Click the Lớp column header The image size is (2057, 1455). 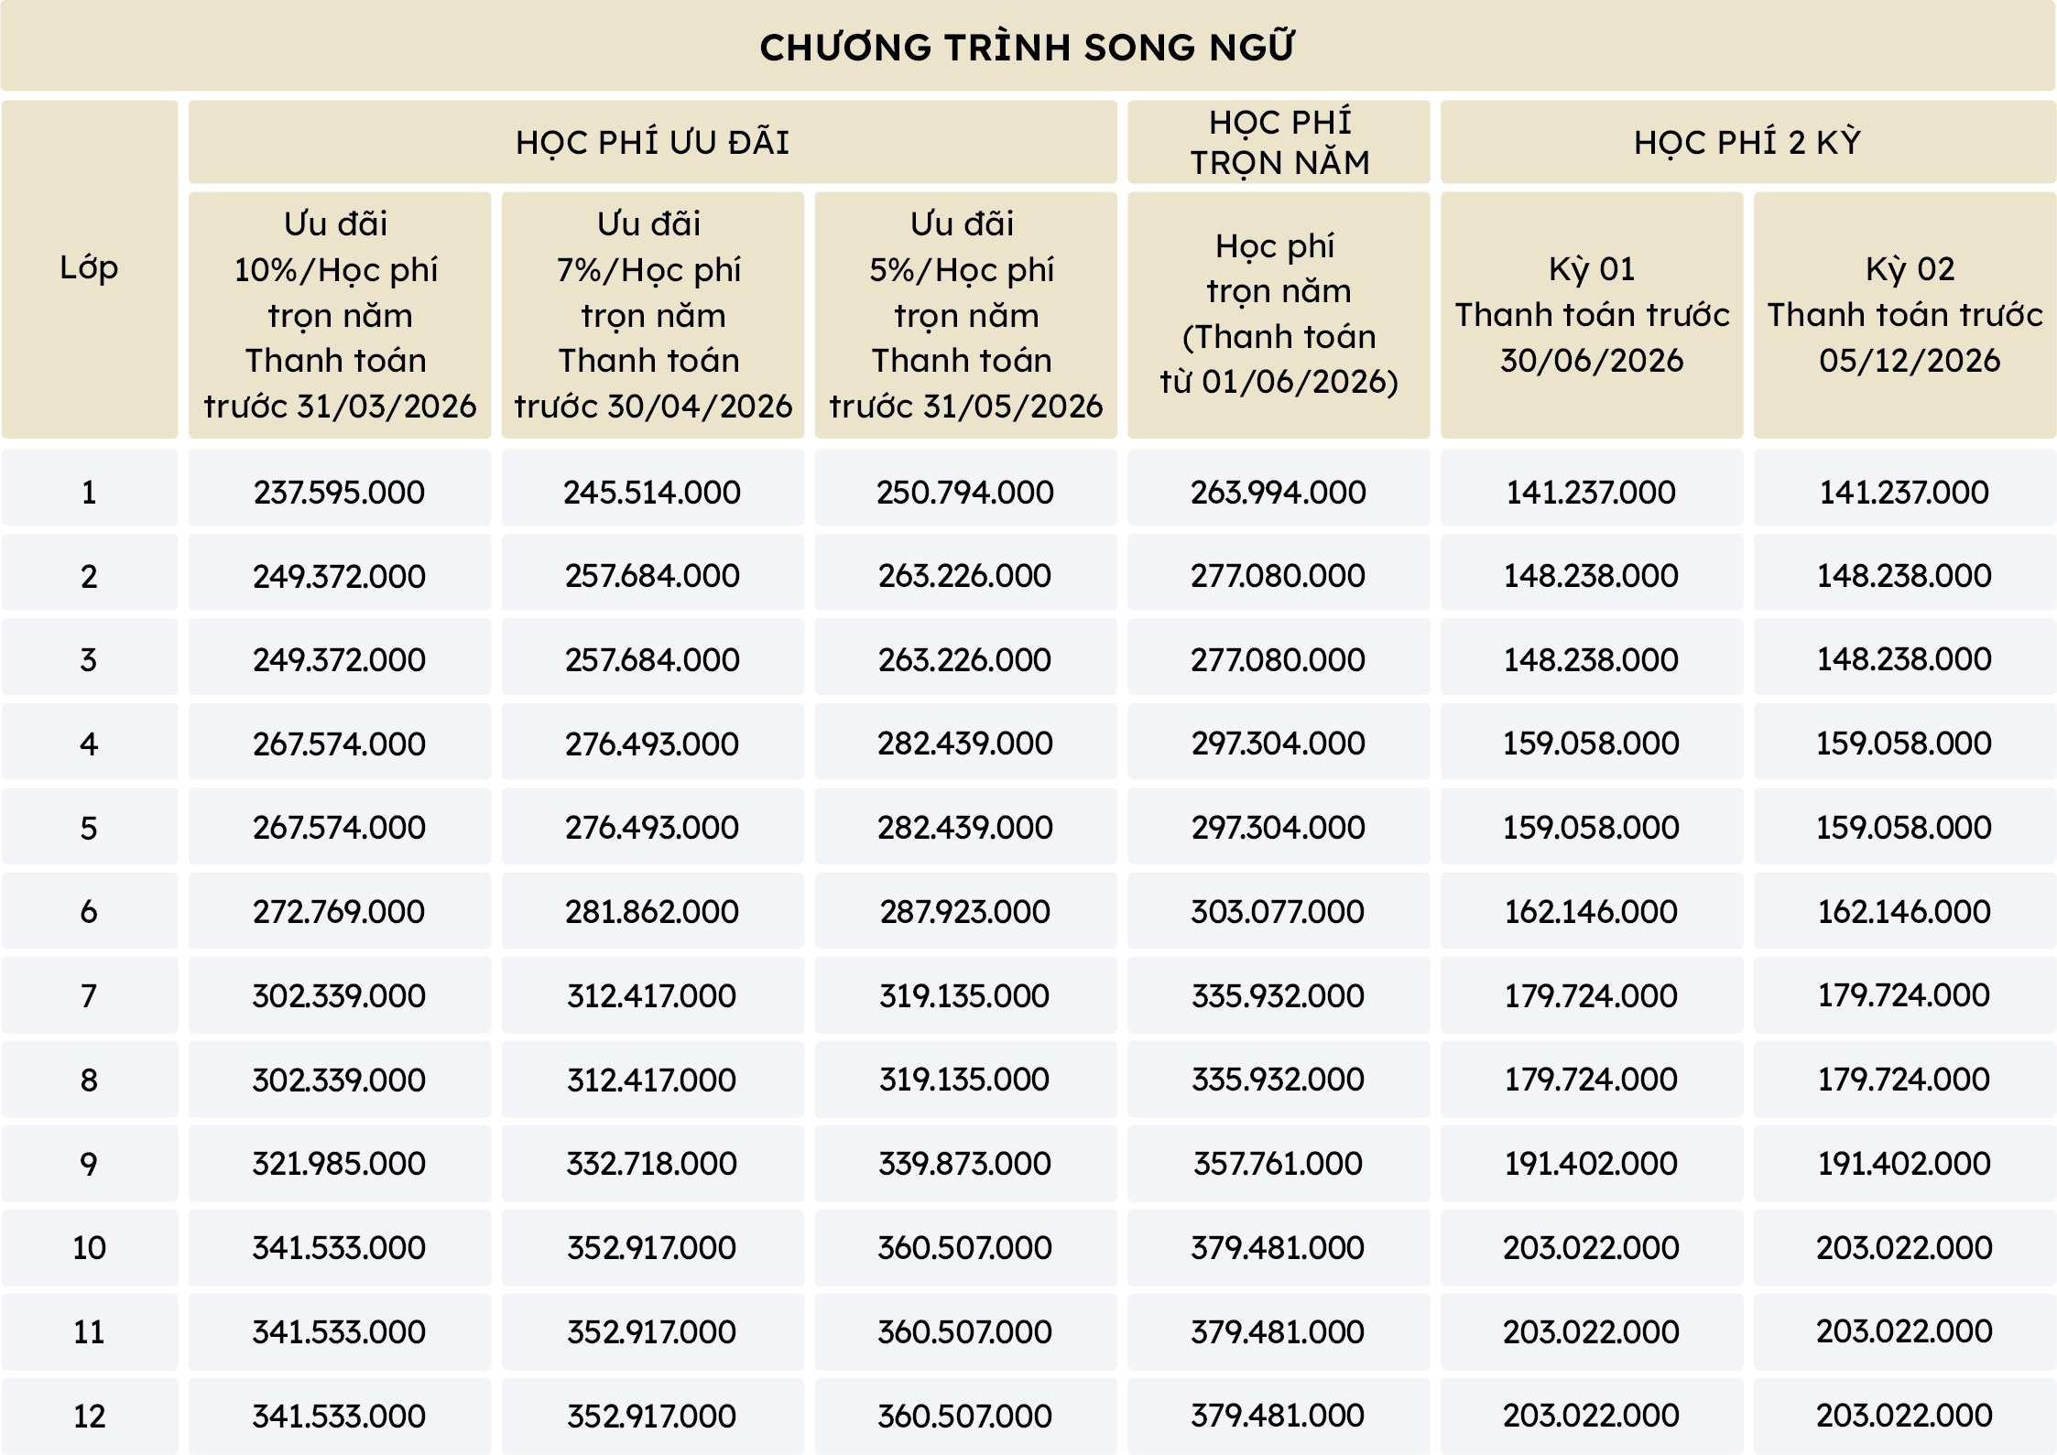click(89, 268)
